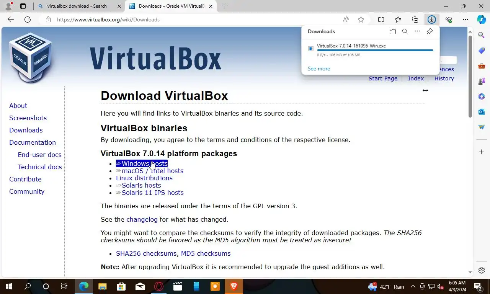Open Edge sidebar Search icon

tap(482, 35)
